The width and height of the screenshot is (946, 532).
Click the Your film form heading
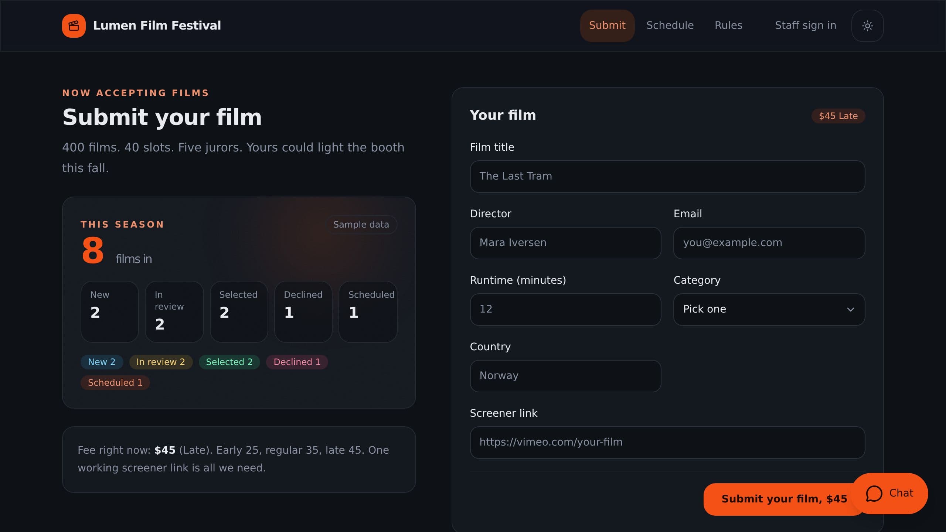(x=503, y=115)
